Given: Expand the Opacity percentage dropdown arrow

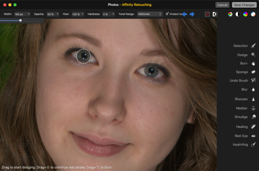Looking at the screenshot, I should (x=58, y=14).
